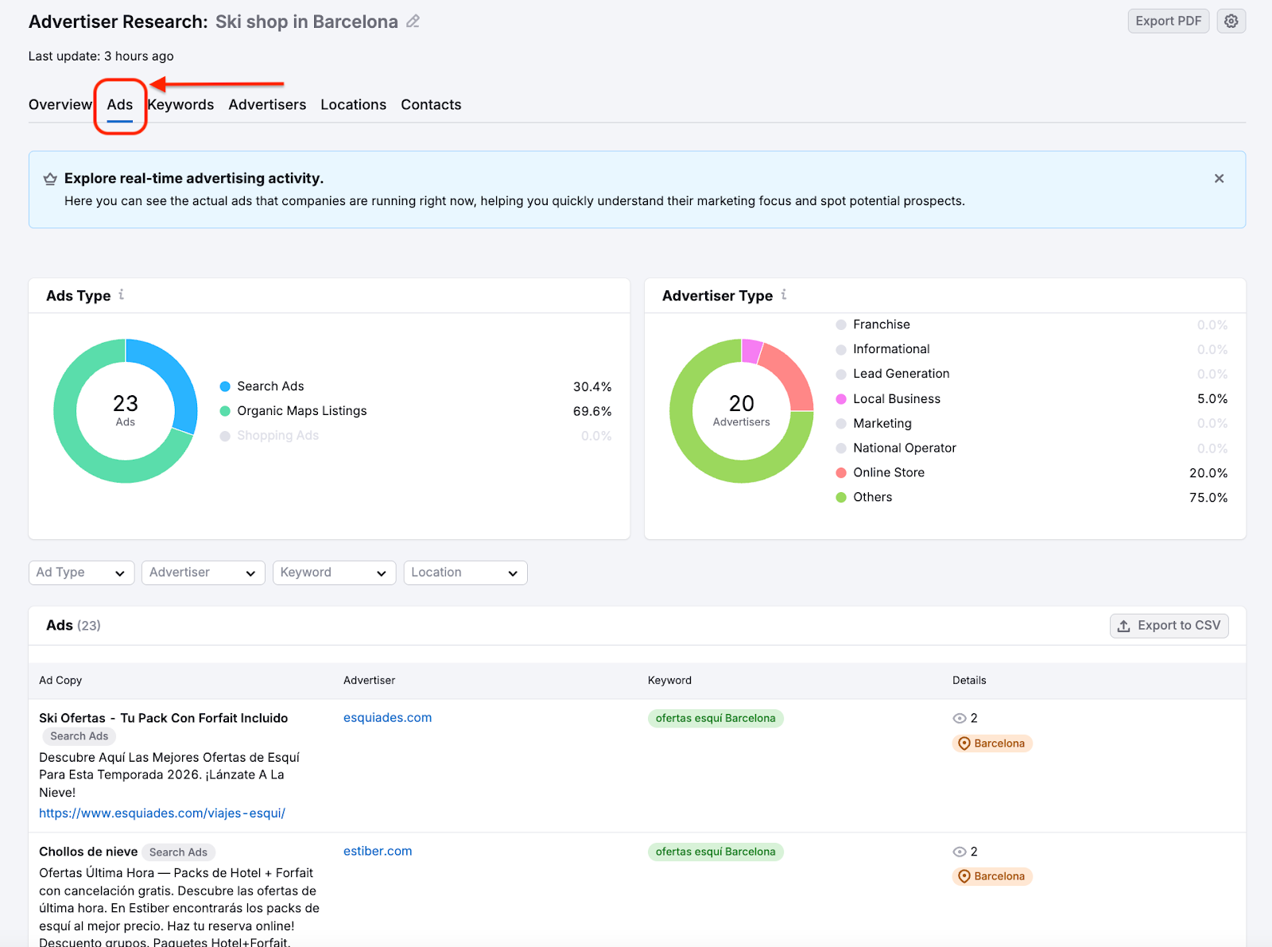Open the esquiades.com advertiser link

(387, 717)
